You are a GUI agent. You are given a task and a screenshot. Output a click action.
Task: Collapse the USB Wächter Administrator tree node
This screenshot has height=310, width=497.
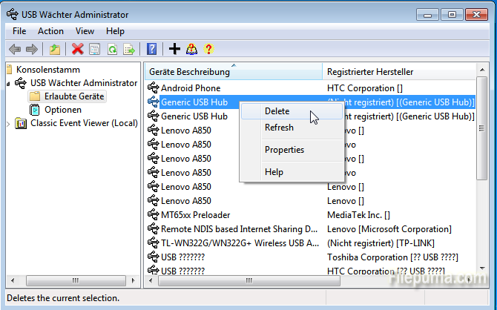tap(9, 83)
